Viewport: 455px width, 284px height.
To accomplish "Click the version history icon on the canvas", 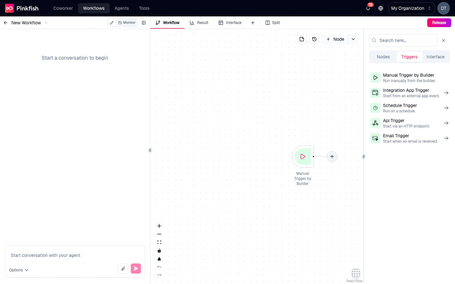I will tap(314, 39).
